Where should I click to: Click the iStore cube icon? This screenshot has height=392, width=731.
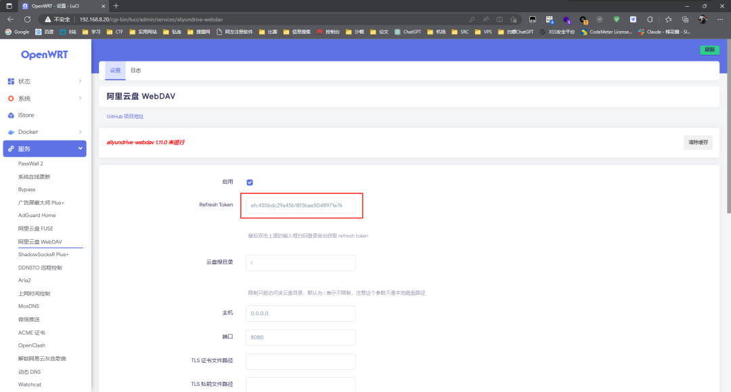tap(11, 116)
